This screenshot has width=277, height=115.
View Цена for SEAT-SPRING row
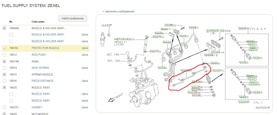coord(85,68)
